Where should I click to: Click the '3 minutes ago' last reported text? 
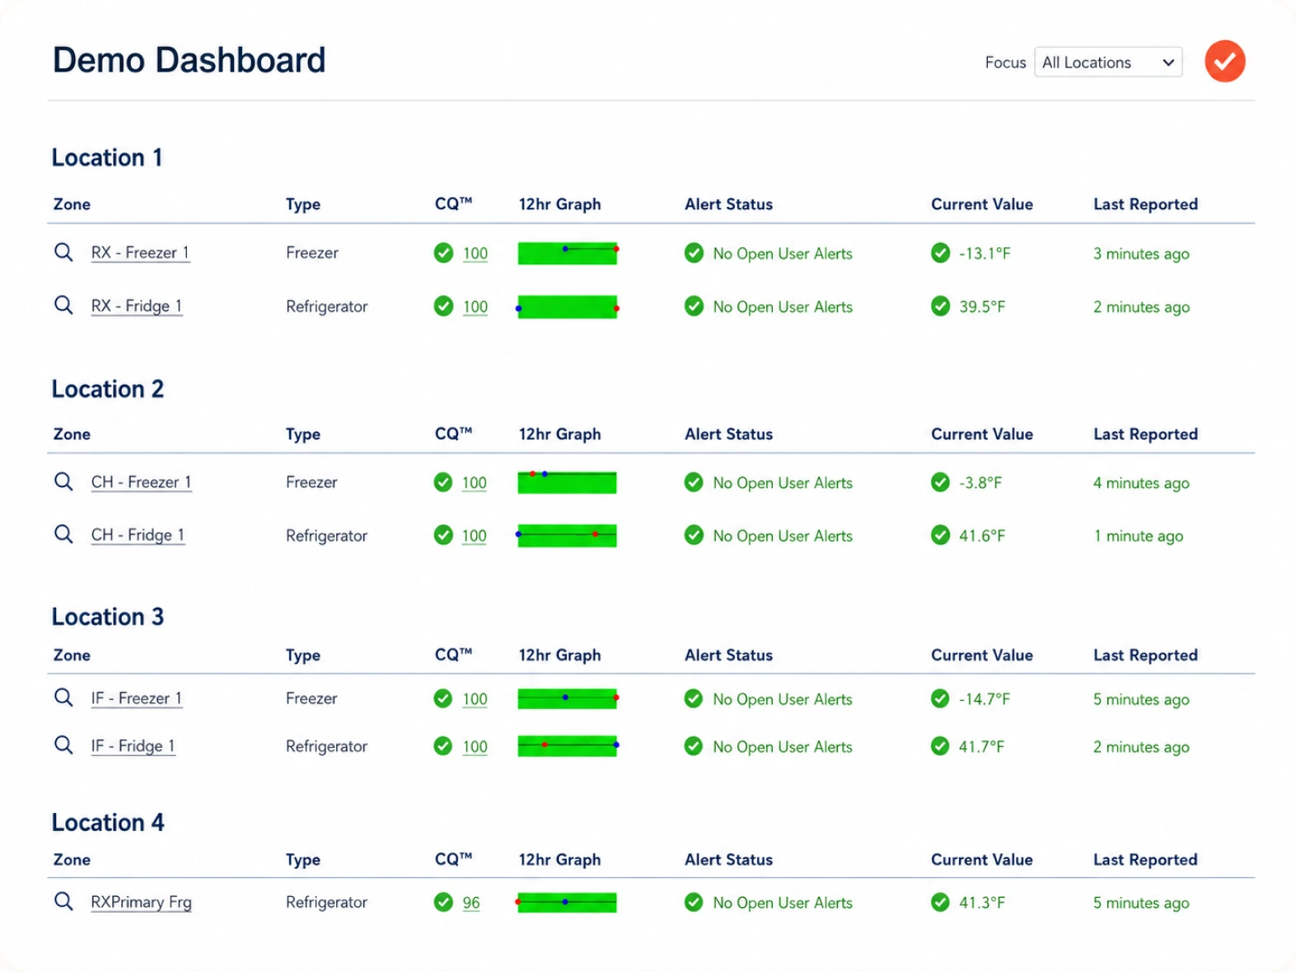(1141, 254)
